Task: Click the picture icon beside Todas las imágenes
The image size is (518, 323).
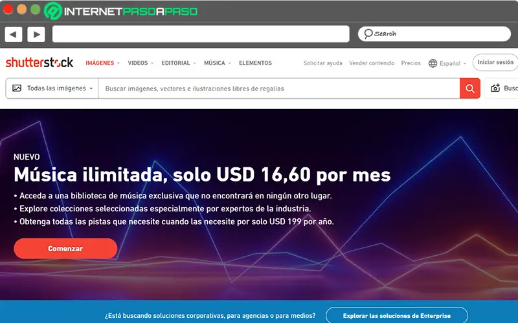Action: pyautogui.click(x=17, y=88)
